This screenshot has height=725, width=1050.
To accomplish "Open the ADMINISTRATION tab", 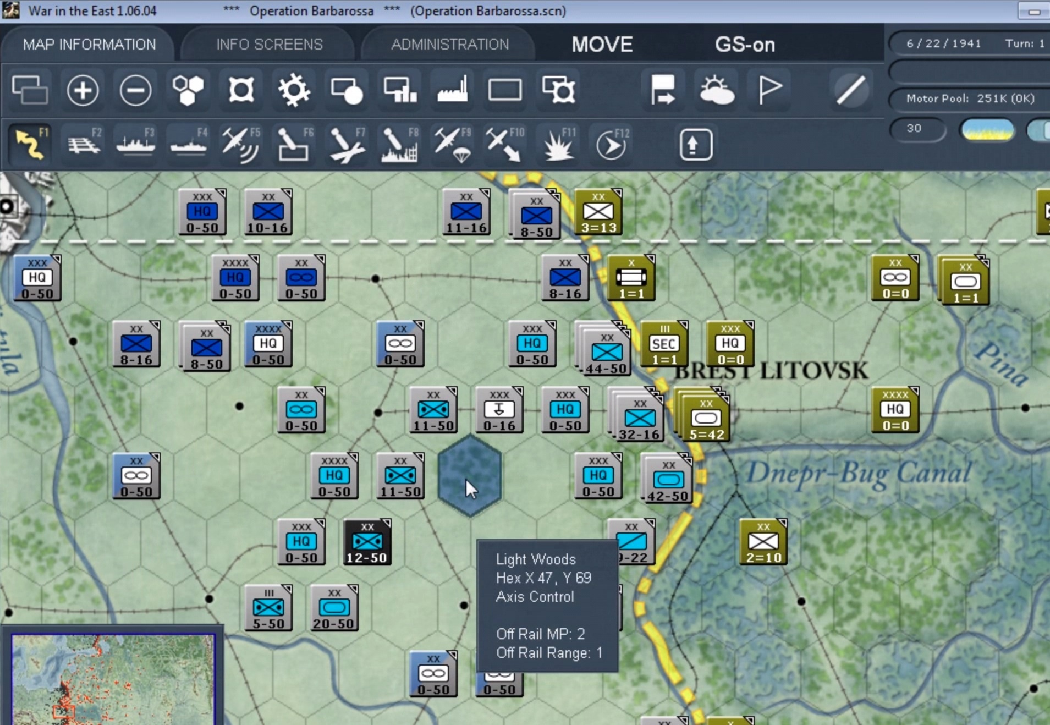I will coord(449,45).
